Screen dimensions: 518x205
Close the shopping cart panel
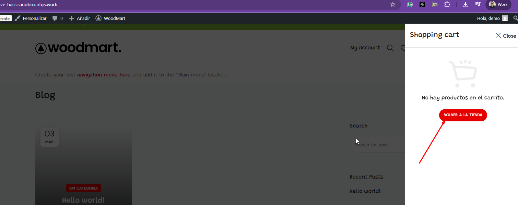point(506,36)
